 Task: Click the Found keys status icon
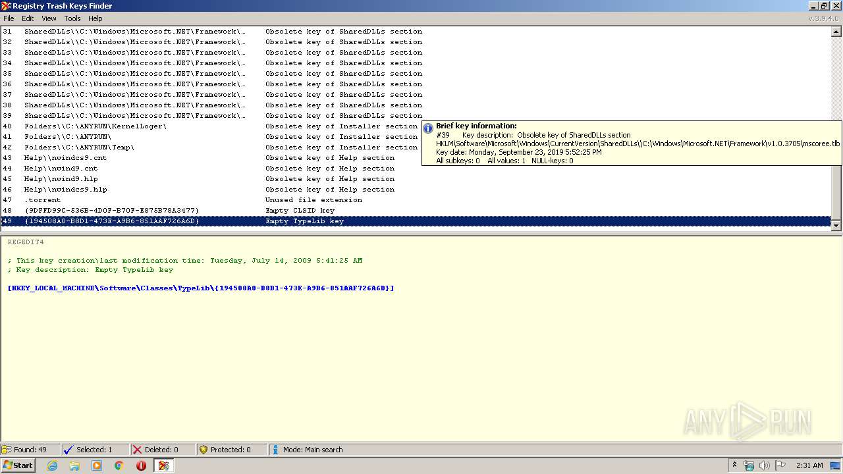(7, 450)
